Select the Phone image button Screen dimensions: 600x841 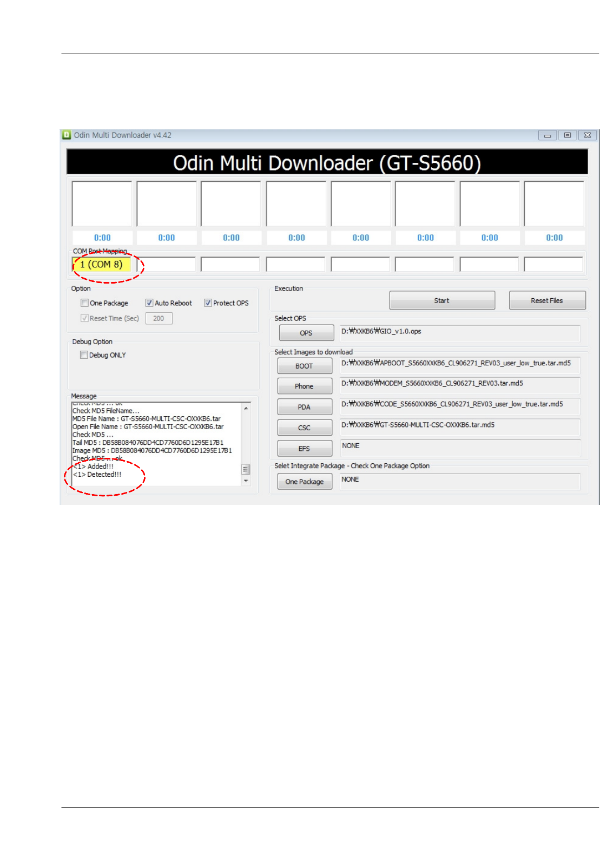click(305, 386)
